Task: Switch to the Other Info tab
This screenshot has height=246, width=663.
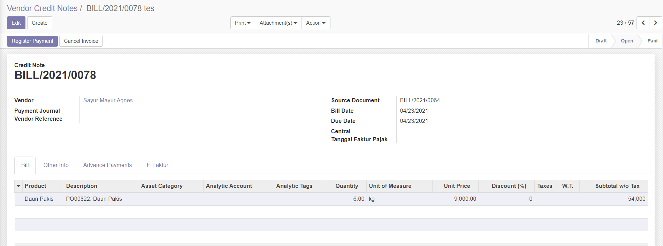Action: click(56, 165)
